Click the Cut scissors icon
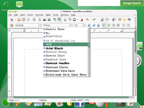This screenshot has height=108, width=144. (x=65, y=20)
